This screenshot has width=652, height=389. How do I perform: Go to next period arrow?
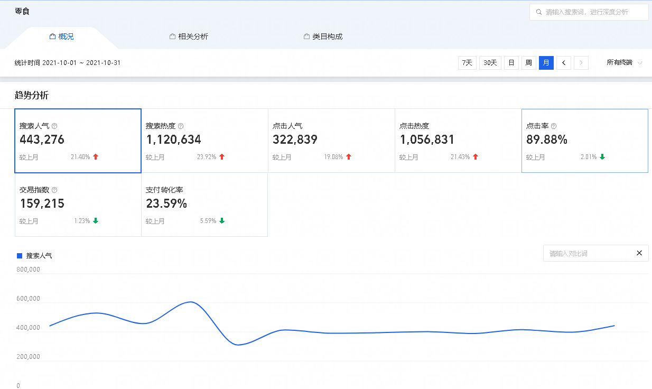581,63
